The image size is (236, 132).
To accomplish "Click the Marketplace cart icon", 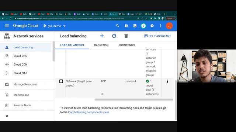I will tap(7, 95).
